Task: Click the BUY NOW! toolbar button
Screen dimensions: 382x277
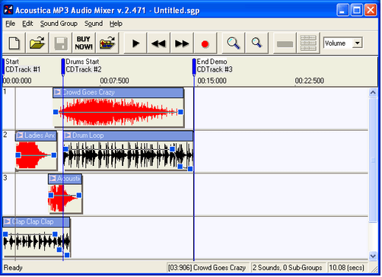Action: 84,43
